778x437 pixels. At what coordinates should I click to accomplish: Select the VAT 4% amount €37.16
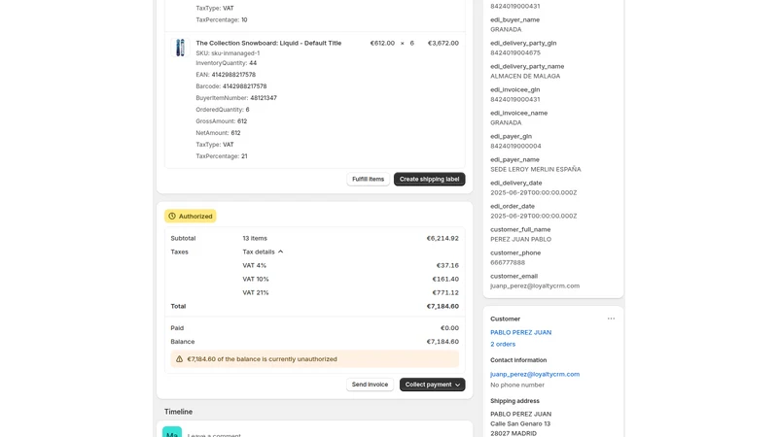tap(447, 265)
